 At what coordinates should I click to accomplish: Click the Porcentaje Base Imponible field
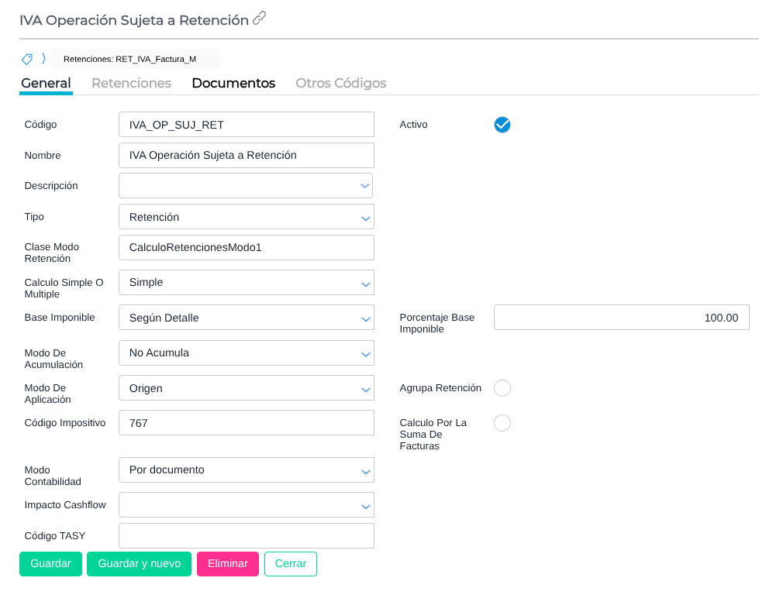pyautogui.click(x=621, y=318)
